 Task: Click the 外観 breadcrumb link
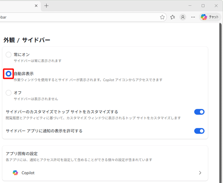[9, 40]
